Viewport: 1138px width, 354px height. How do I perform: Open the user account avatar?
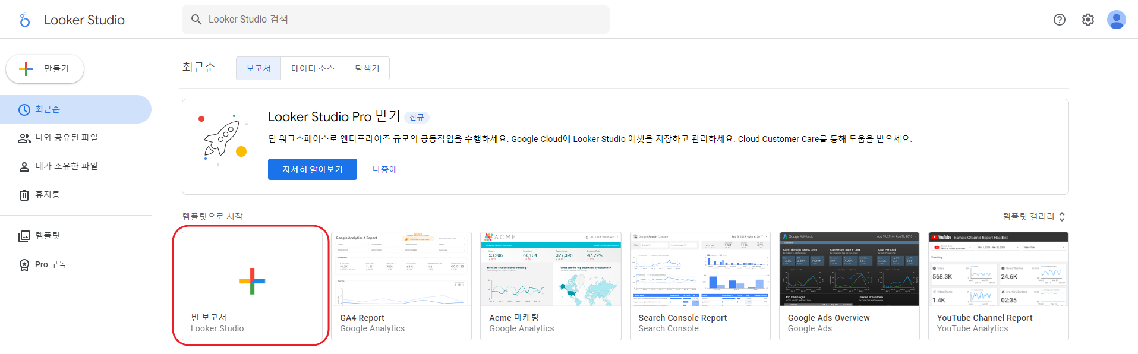1117,20
